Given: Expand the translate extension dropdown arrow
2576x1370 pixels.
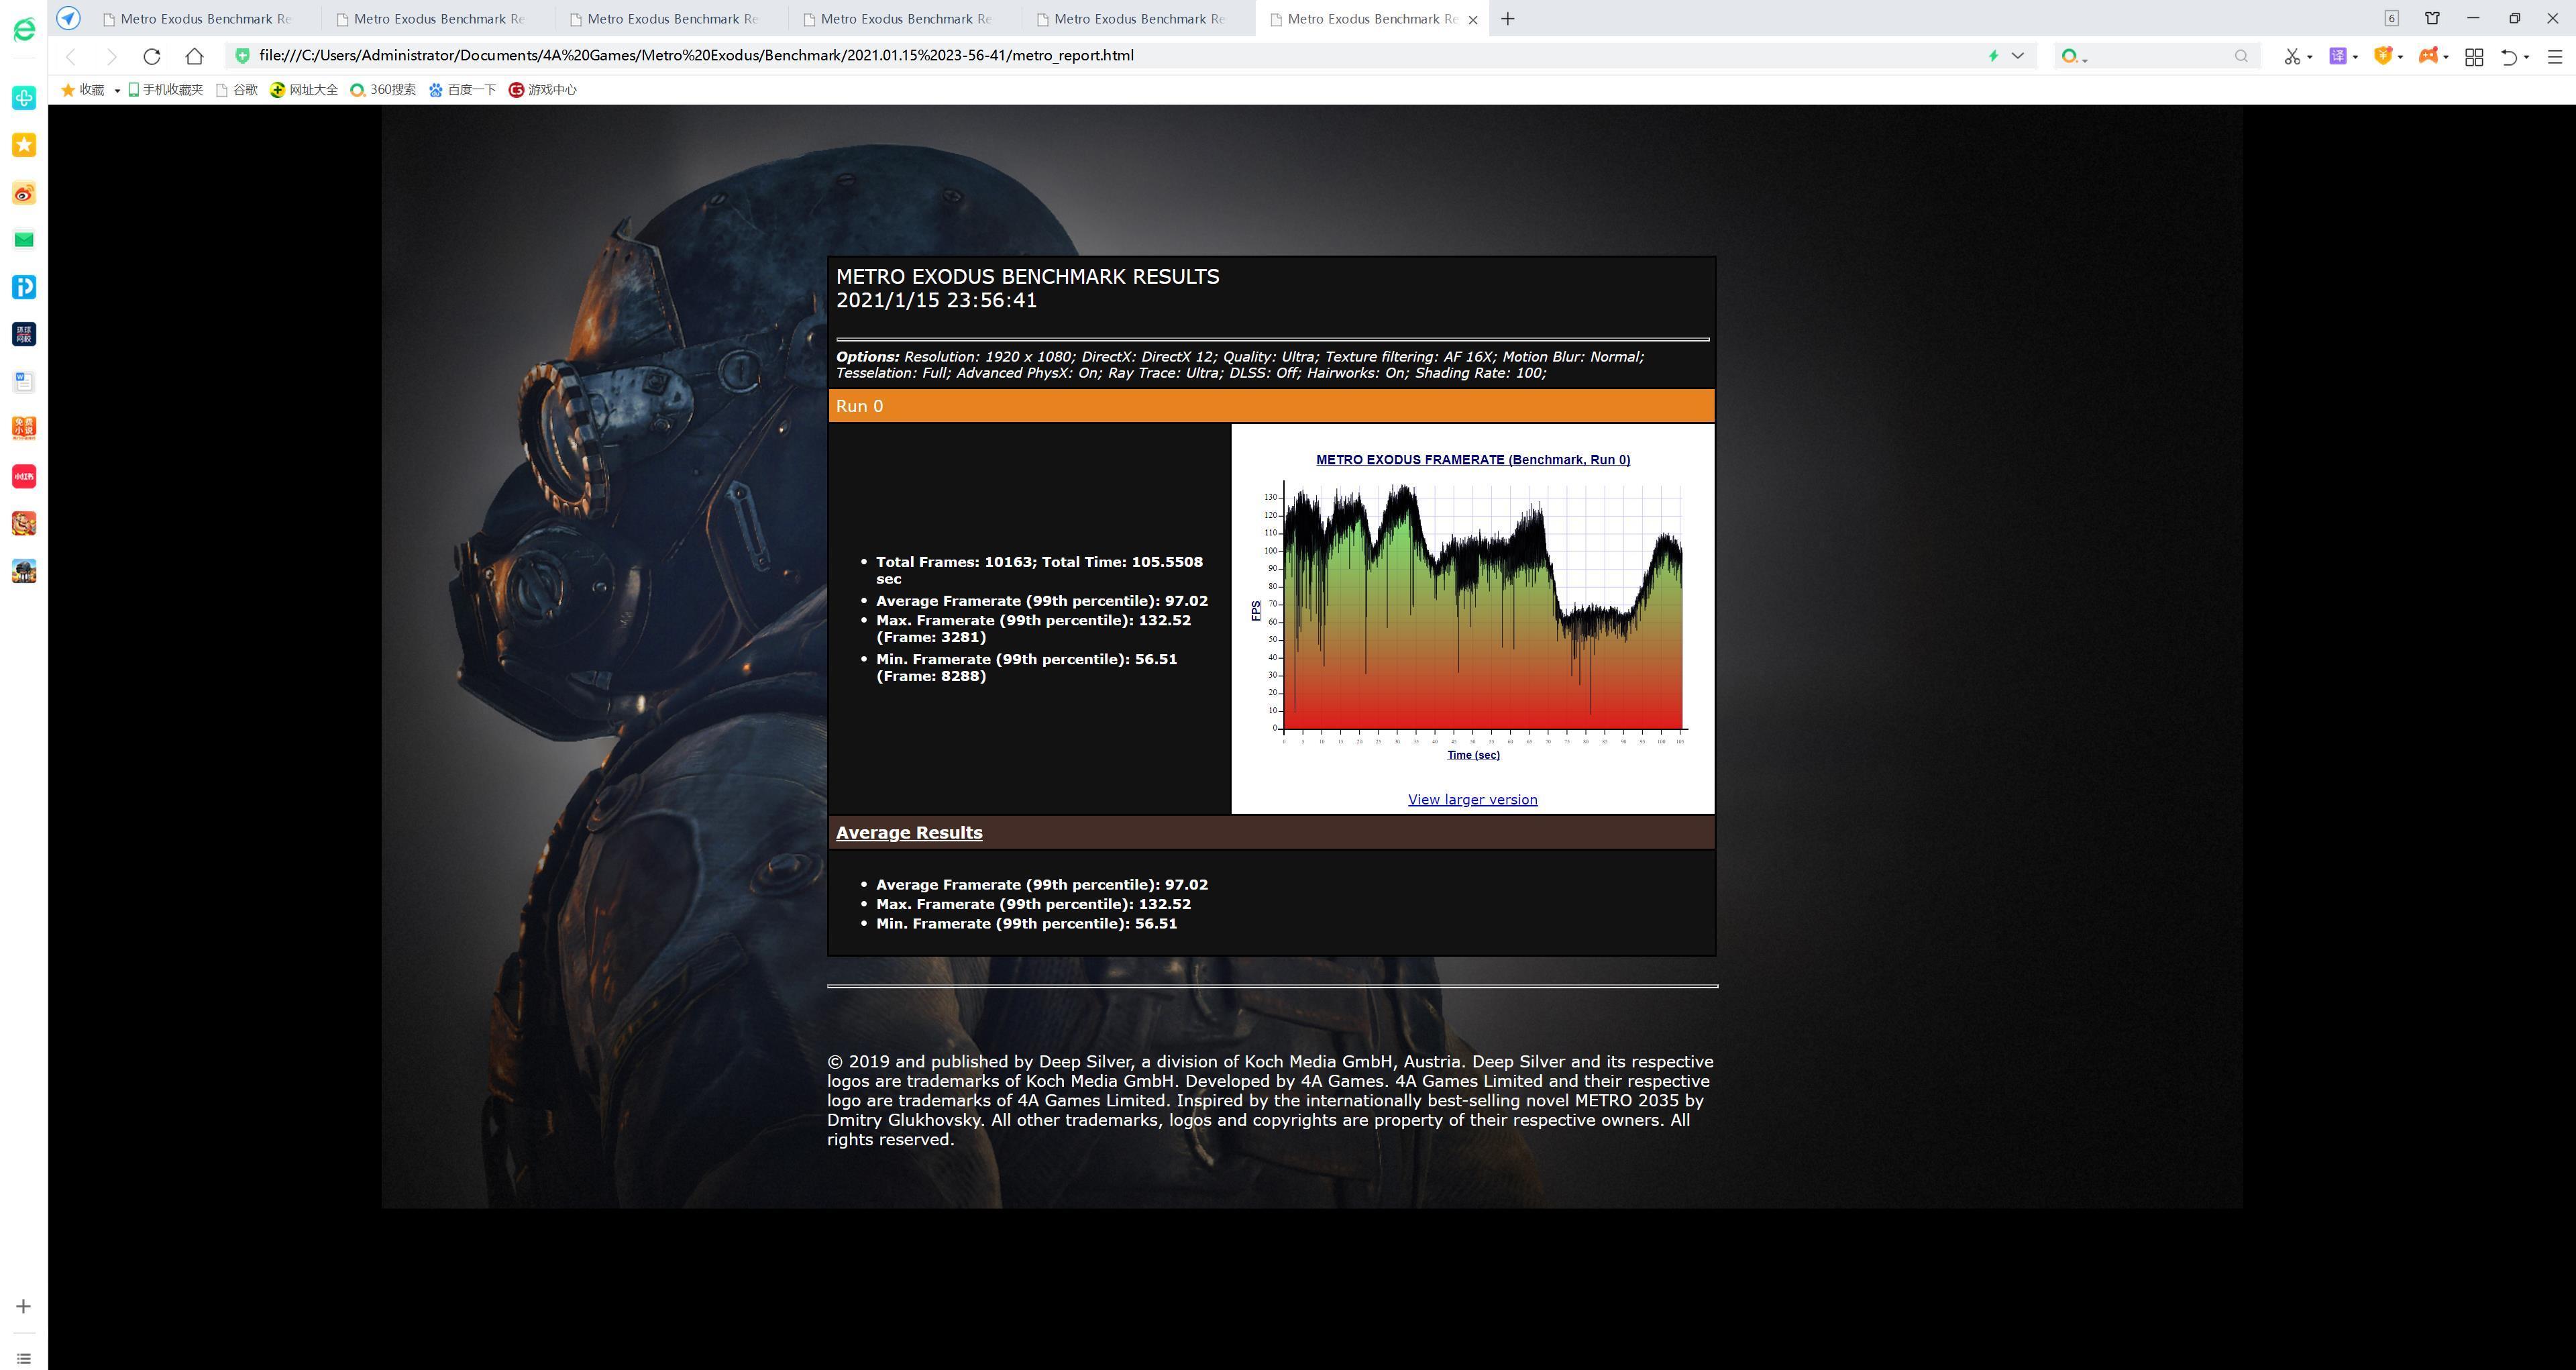Looking at the screenshot, I should [x=2356, y=57].
